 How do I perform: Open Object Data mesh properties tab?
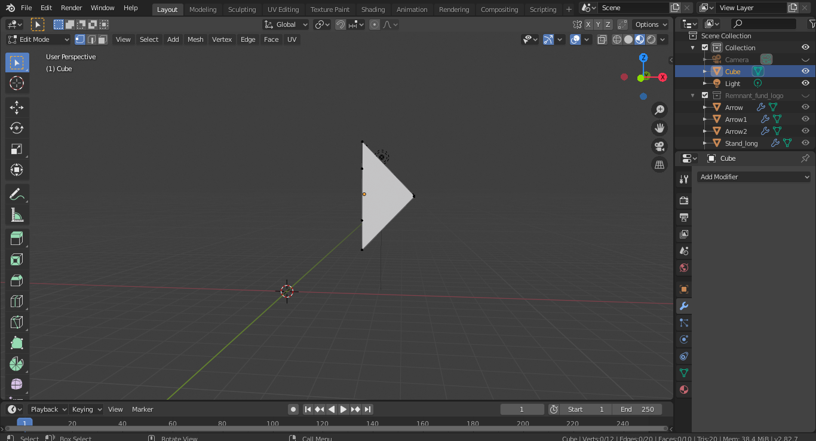tap(684, 373)
